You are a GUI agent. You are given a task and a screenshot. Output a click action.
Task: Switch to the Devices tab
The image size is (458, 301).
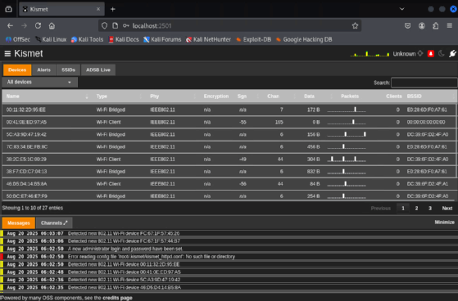17,70
